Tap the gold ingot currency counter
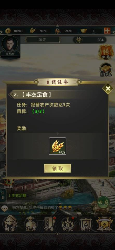The image size is (115, 250). coord(91,31)
